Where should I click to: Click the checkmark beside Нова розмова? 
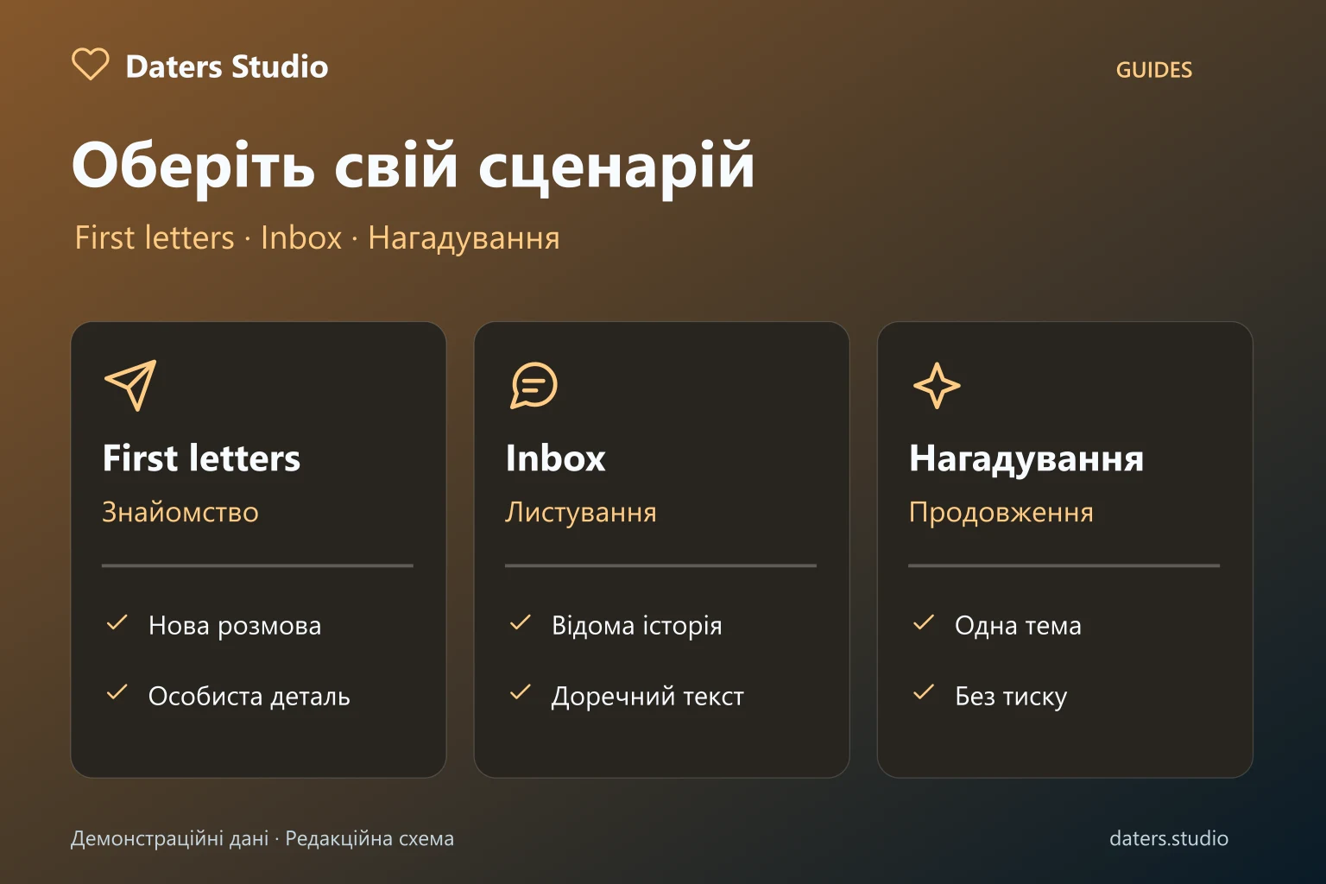click(x=117, y=622)
